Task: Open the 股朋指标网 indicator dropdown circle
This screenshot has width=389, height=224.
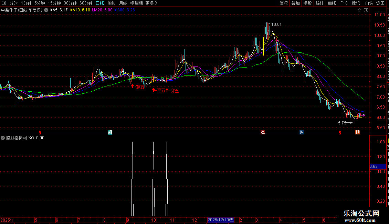Action: (3, 138)
